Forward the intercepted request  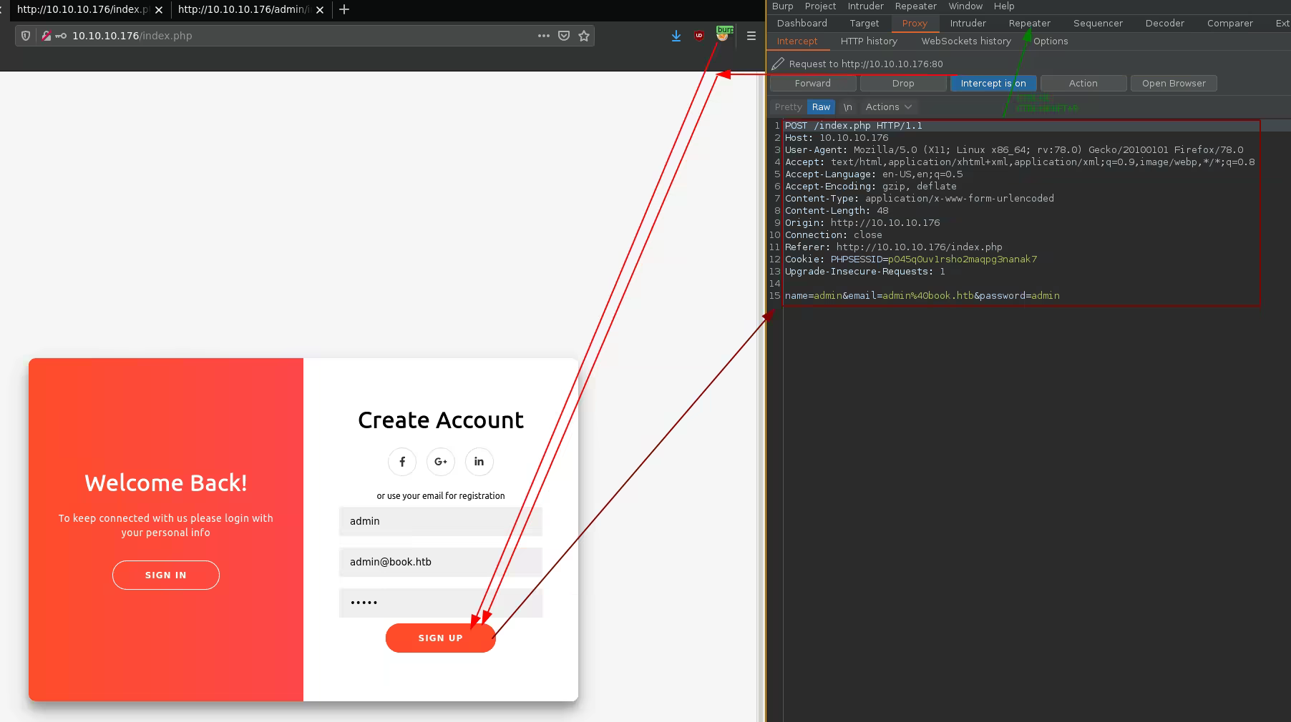(x=812, y=84)
